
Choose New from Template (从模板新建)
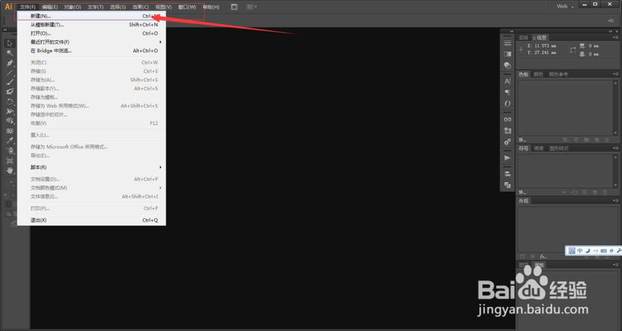(x=91, y=25)
